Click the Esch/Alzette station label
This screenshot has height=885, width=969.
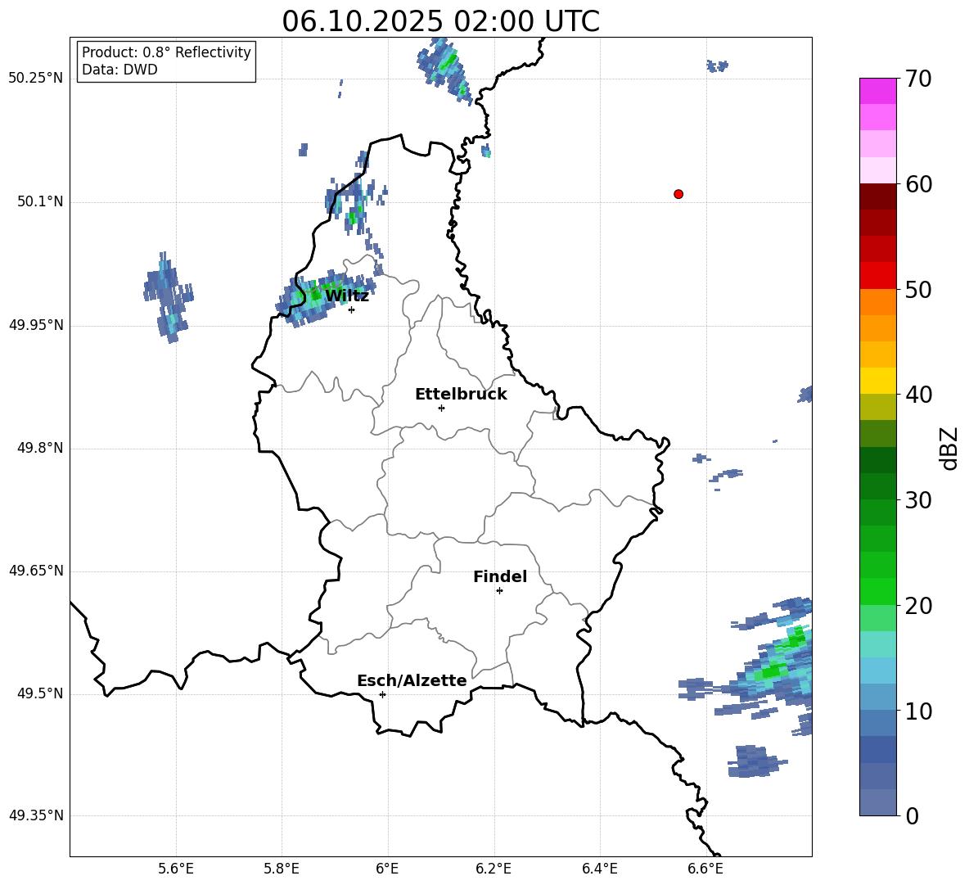[x=412, y=680]
